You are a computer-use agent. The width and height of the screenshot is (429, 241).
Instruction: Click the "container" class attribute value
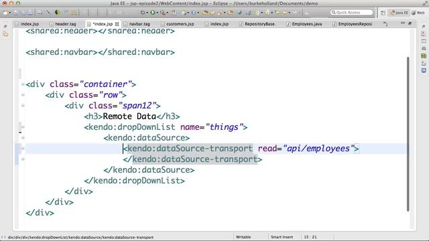[x=106, y=84]
